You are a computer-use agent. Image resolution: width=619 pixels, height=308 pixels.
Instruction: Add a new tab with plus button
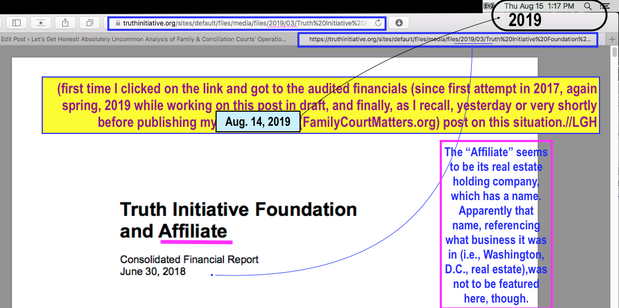coord(613,39)
